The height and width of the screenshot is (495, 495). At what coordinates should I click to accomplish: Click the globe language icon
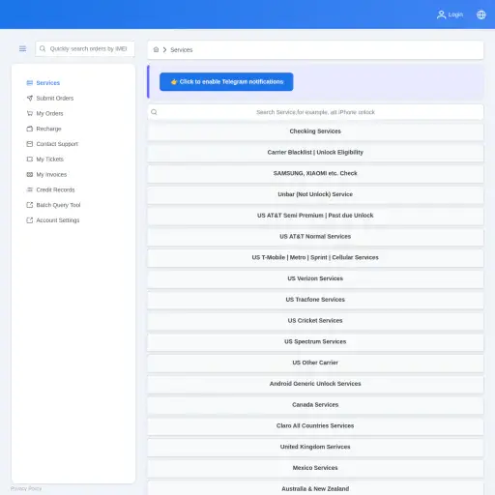pos(481,15)
